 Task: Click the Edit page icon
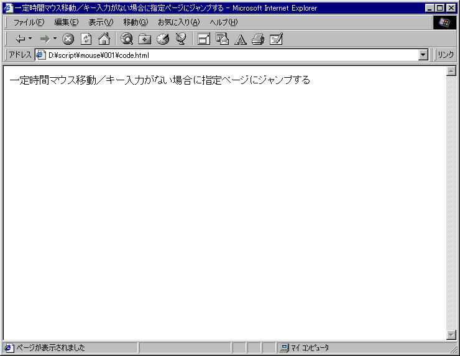276,39
